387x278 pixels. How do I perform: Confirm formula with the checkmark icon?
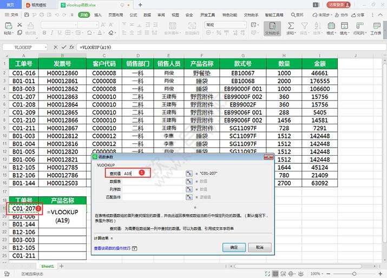point(64,47)
